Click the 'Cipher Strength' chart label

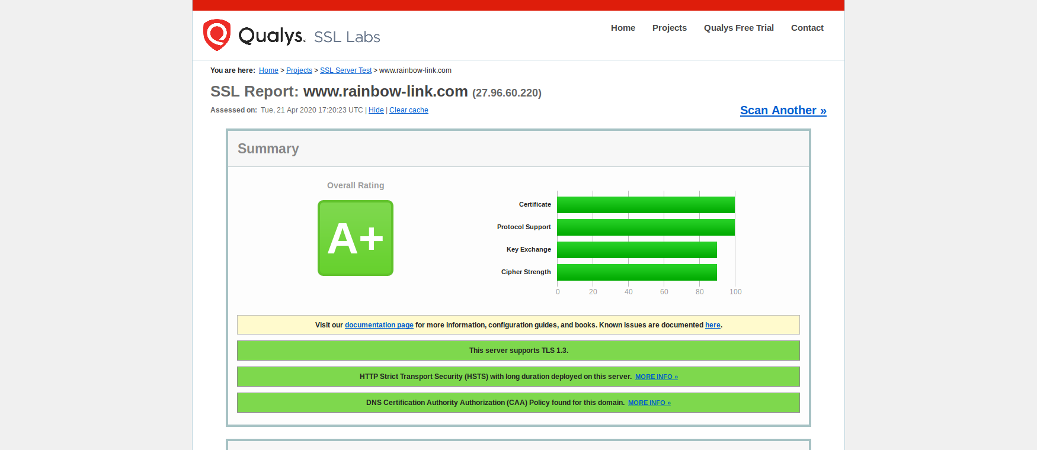(526, 272)
